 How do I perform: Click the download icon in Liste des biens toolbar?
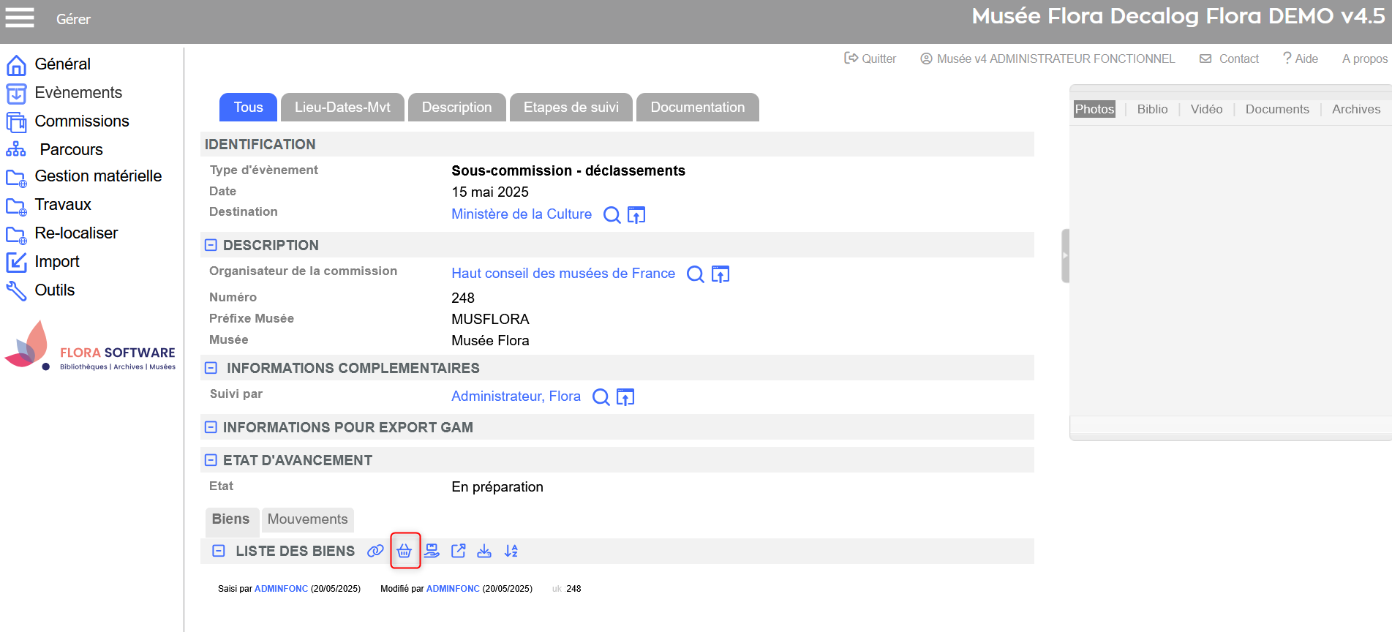(x=484, y=551)
